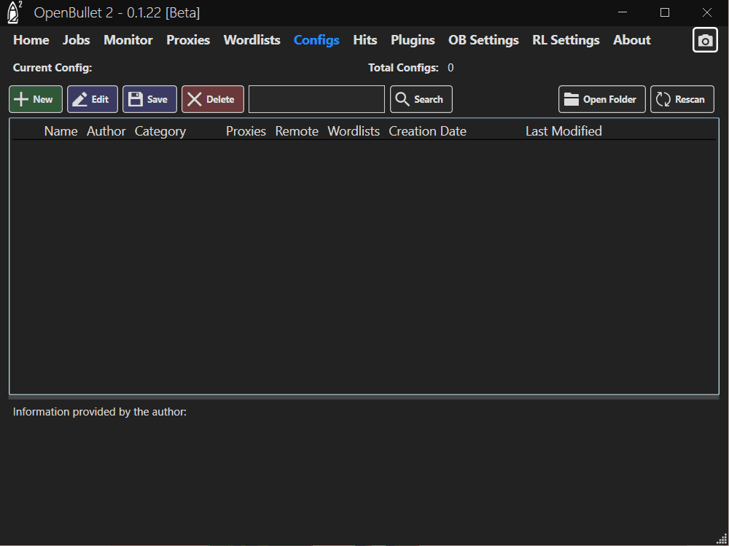Viewport: 729px width, 546px height.
Task: Navigate to OB Settings
Action: pos(483,40)
